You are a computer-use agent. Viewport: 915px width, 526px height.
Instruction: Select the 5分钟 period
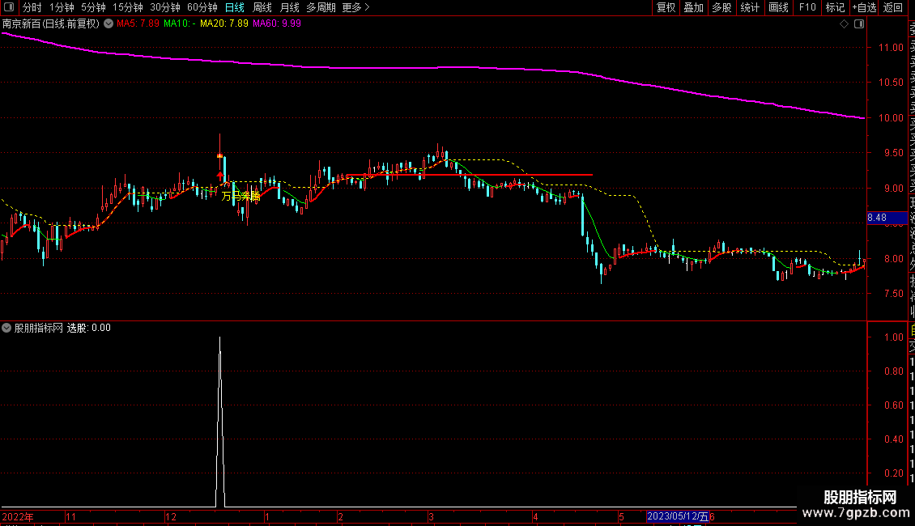pyautogui.click(x=93, y=7)
